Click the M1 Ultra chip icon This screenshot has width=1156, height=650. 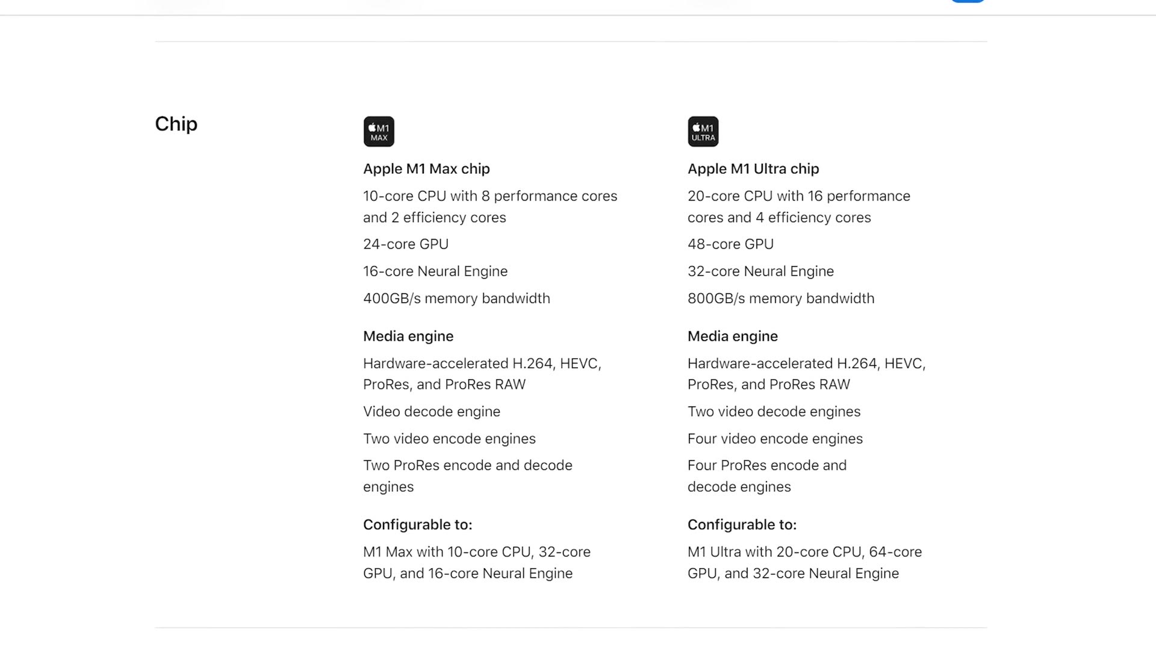tap(703, 131)
